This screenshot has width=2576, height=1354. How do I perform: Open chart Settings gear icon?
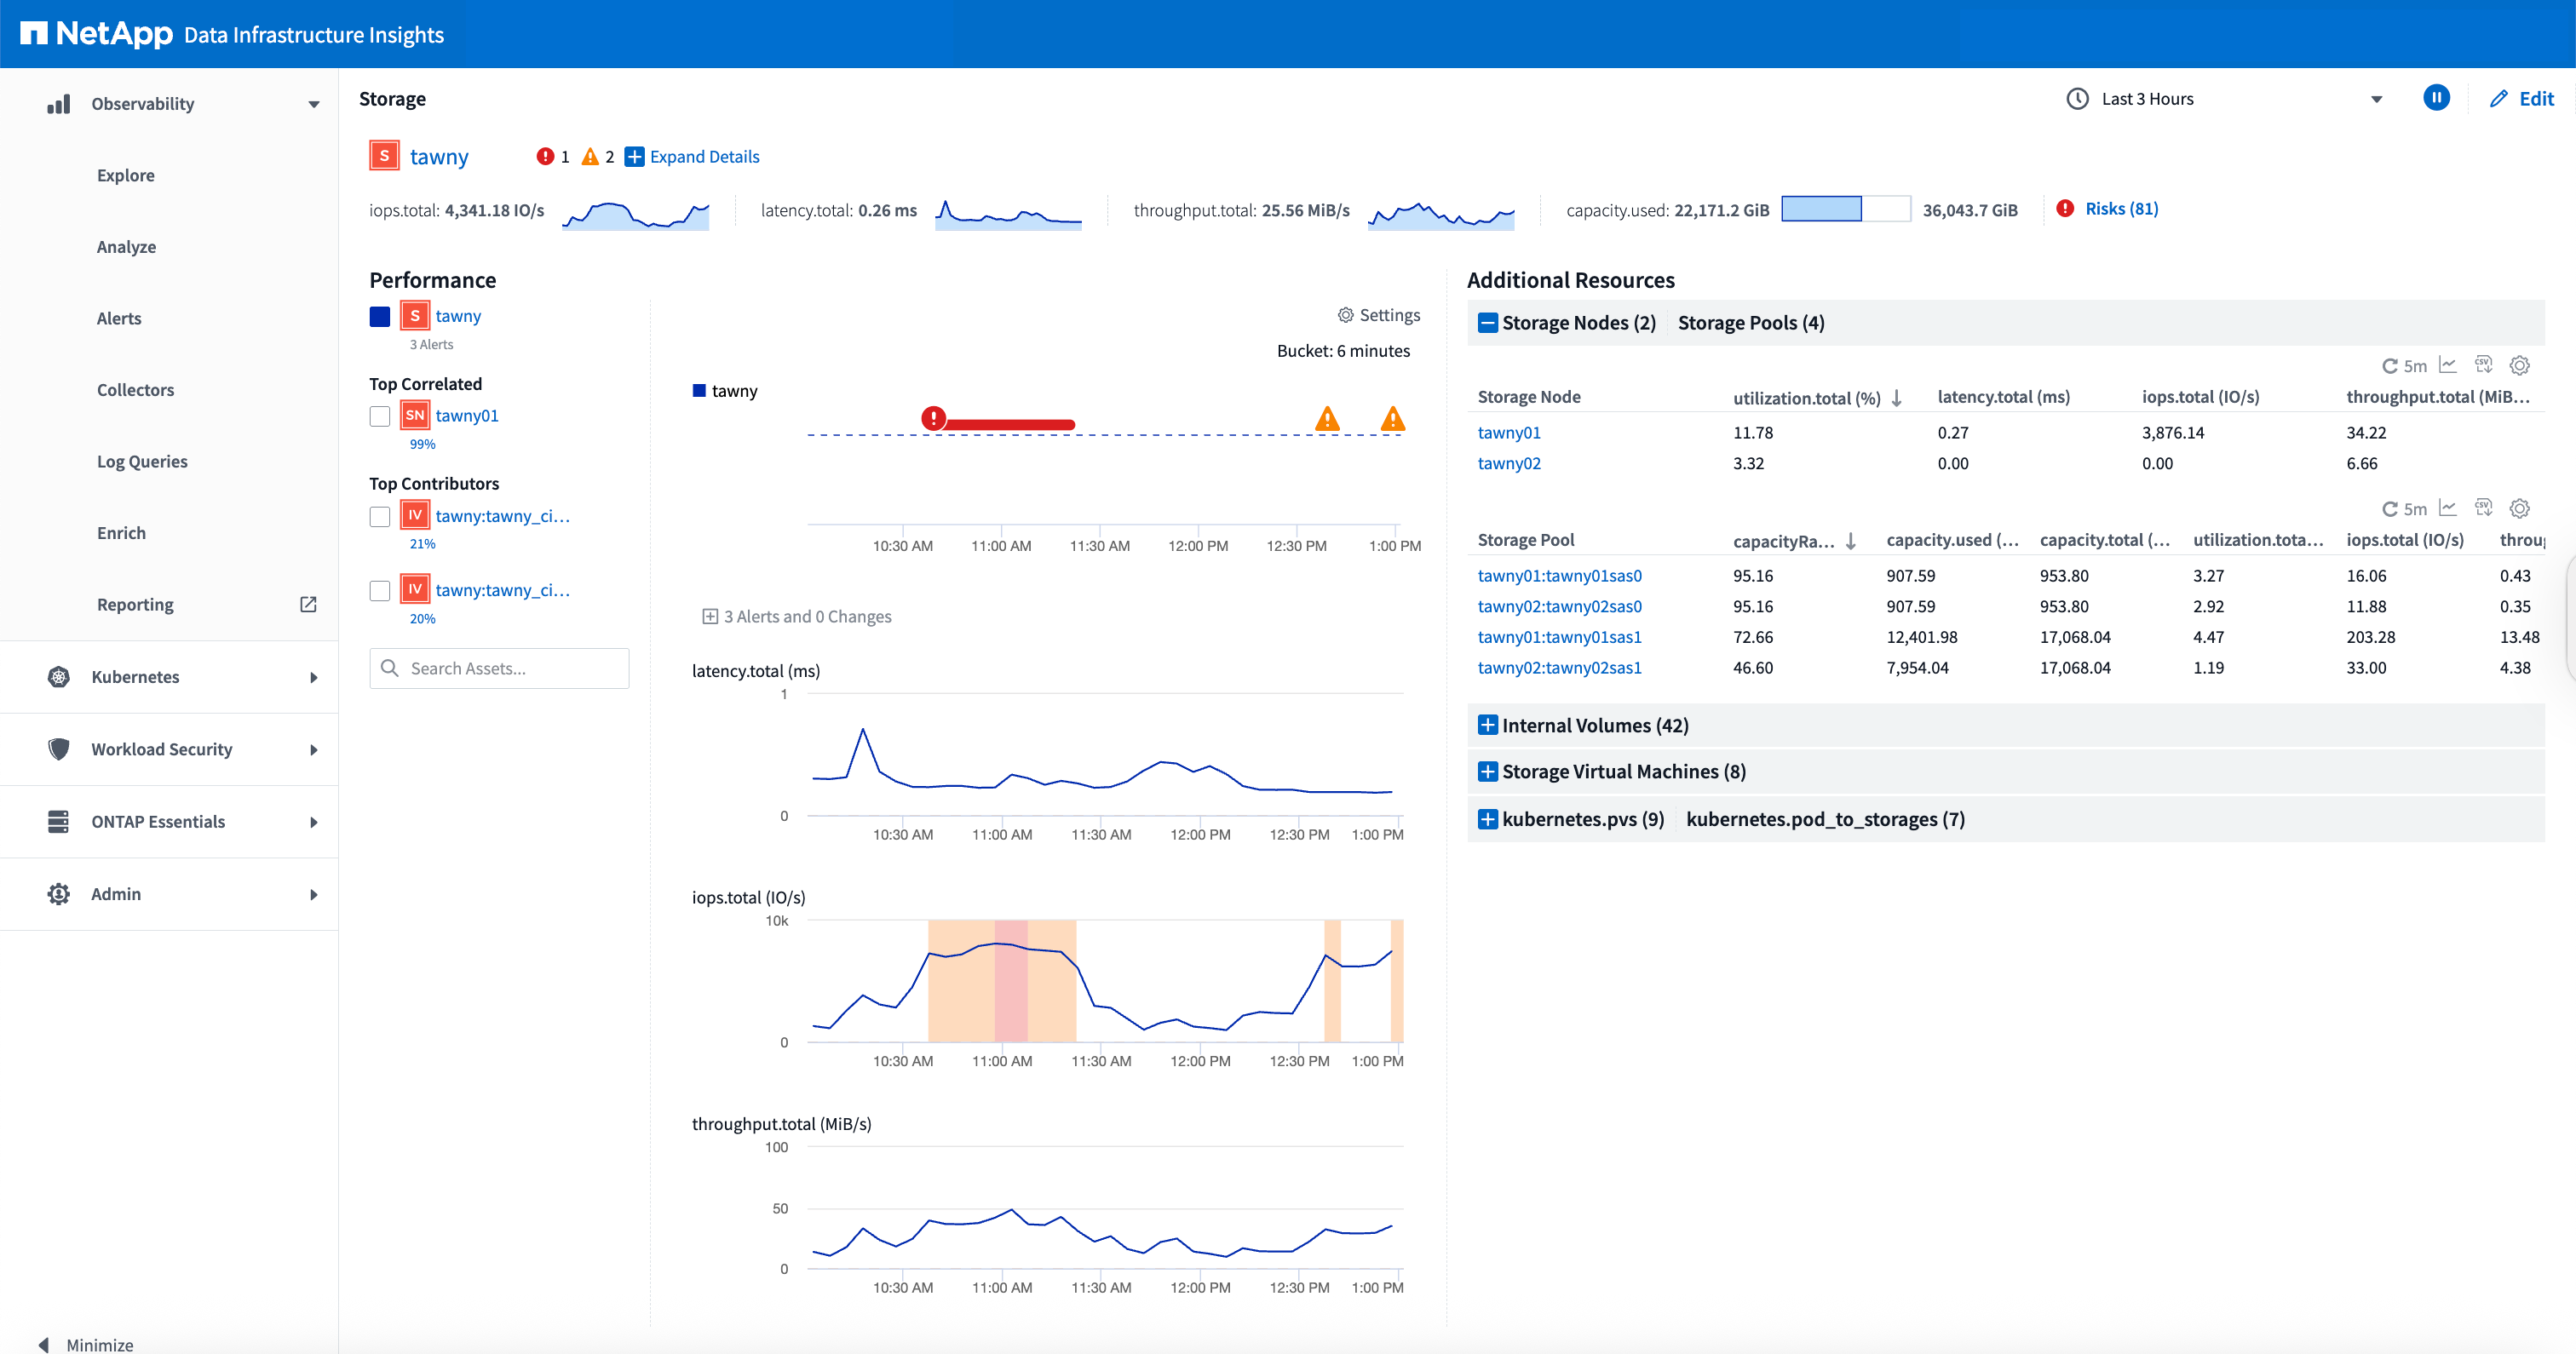1346,315
